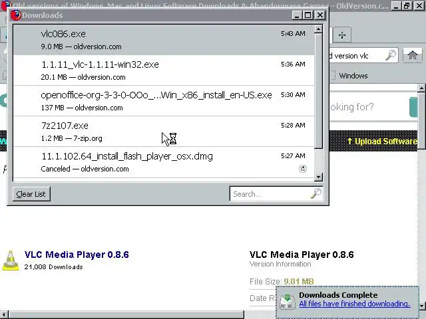Select the canceled flash_player_osx.dmg download

[x=164, y=162]
